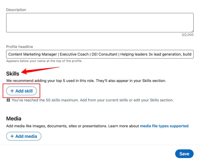This screenshot has height=161, width=199.
Task: Click the 'Add media like images' description text
Action: click(72, 126)
